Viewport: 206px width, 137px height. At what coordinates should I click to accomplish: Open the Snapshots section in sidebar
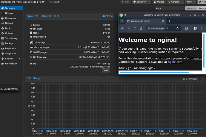(x=11, y=53)
